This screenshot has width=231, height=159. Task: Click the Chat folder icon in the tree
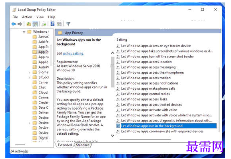pos(35,87)
